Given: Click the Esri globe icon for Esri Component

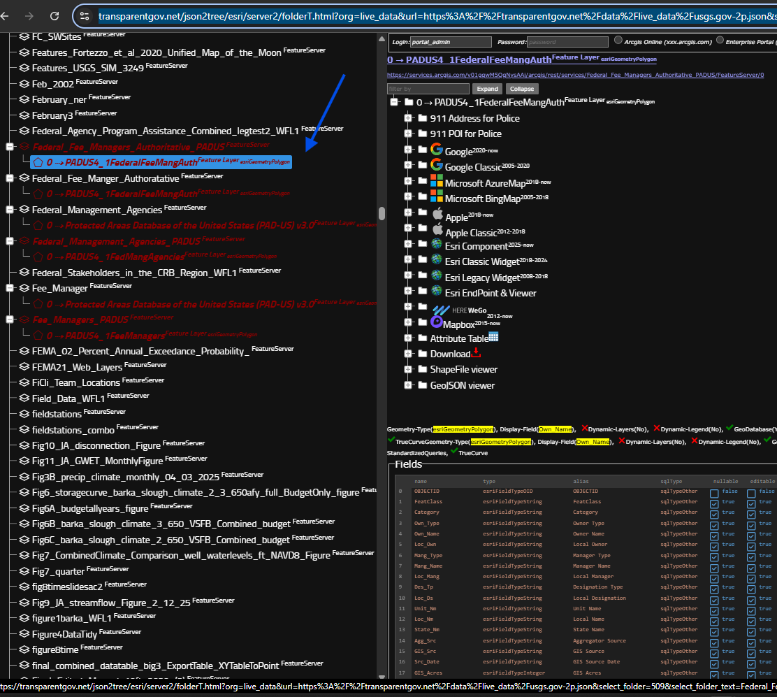Looking at the screenshot, I should (x=437, y=245).
